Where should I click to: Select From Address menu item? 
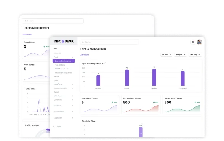pos(60,65)
